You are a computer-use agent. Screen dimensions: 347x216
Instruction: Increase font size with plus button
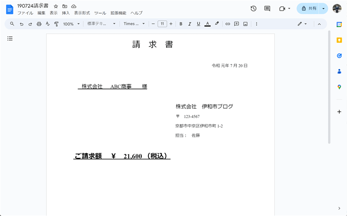tap(171, 24)
